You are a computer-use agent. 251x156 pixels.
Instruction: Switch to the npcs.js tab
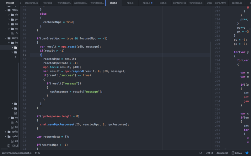click(146, 3)
